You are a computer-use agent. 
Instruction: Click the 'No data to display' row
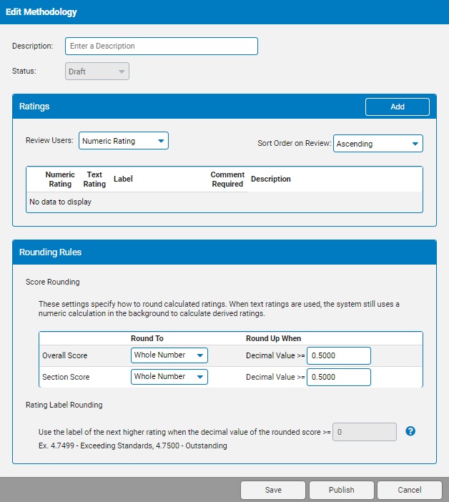224,202
